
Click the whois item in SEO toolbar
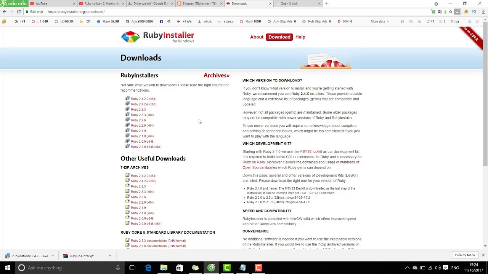click(x=205, y=22)
